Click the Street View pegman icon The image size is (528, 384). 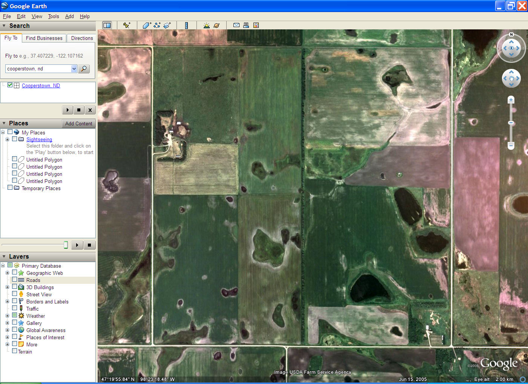[x=21, y=294]
